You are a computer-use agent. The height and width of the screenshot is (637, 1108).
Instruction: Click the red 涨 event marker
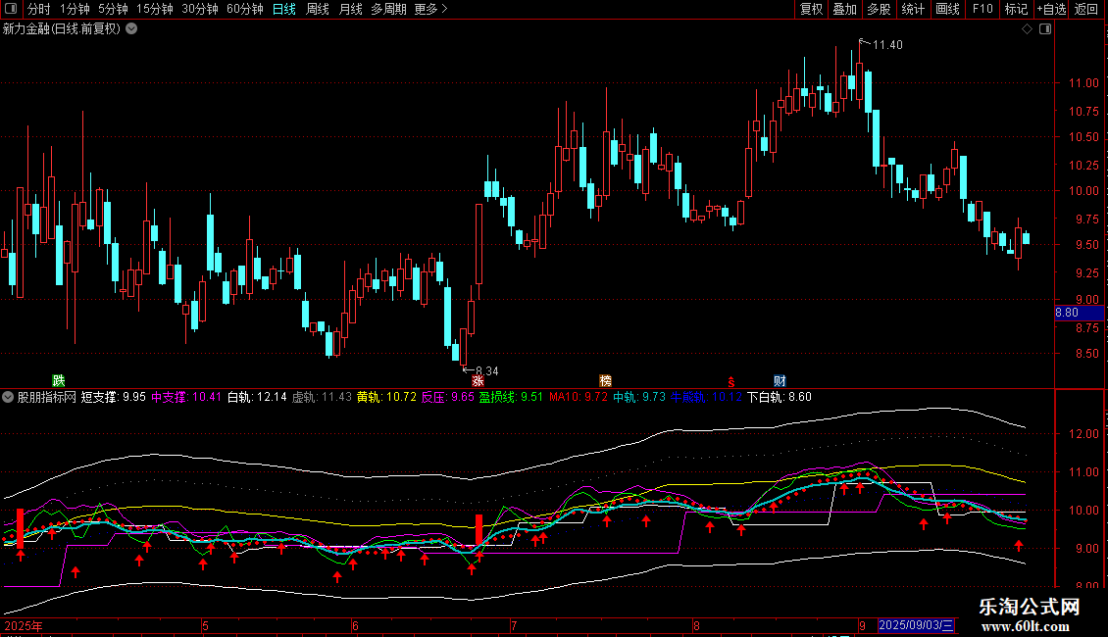[x=478, y=380]
